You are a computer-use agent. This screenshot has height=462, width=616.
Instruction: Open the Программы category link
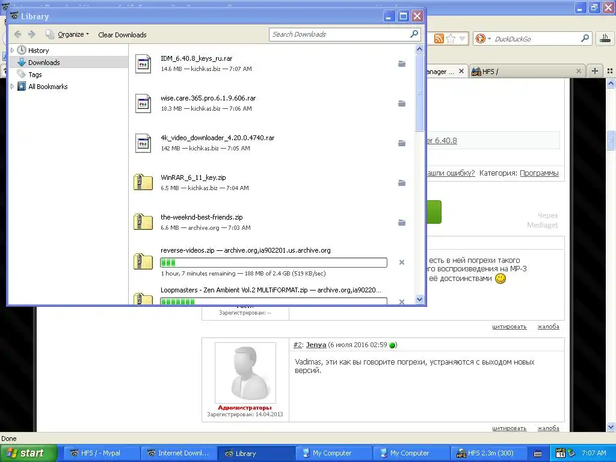[x=539, y=173]
